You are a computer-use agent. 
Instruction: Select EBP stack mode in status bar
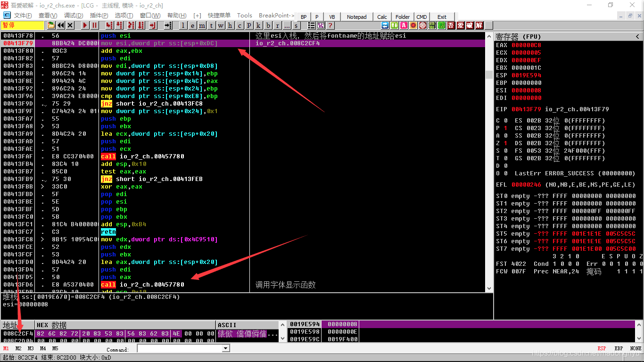tap(619, 348)
